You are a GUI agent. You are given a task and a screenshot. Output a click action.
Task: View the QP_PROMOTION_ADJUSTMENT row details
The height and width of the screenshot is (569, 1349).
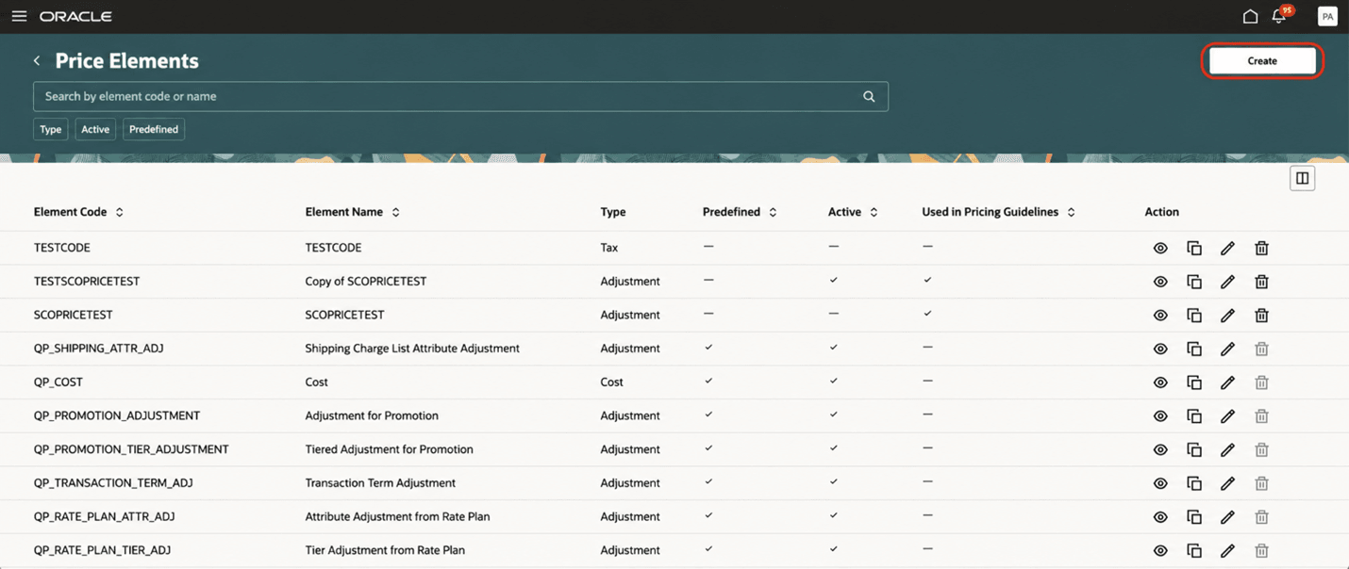click(1160, 415)
